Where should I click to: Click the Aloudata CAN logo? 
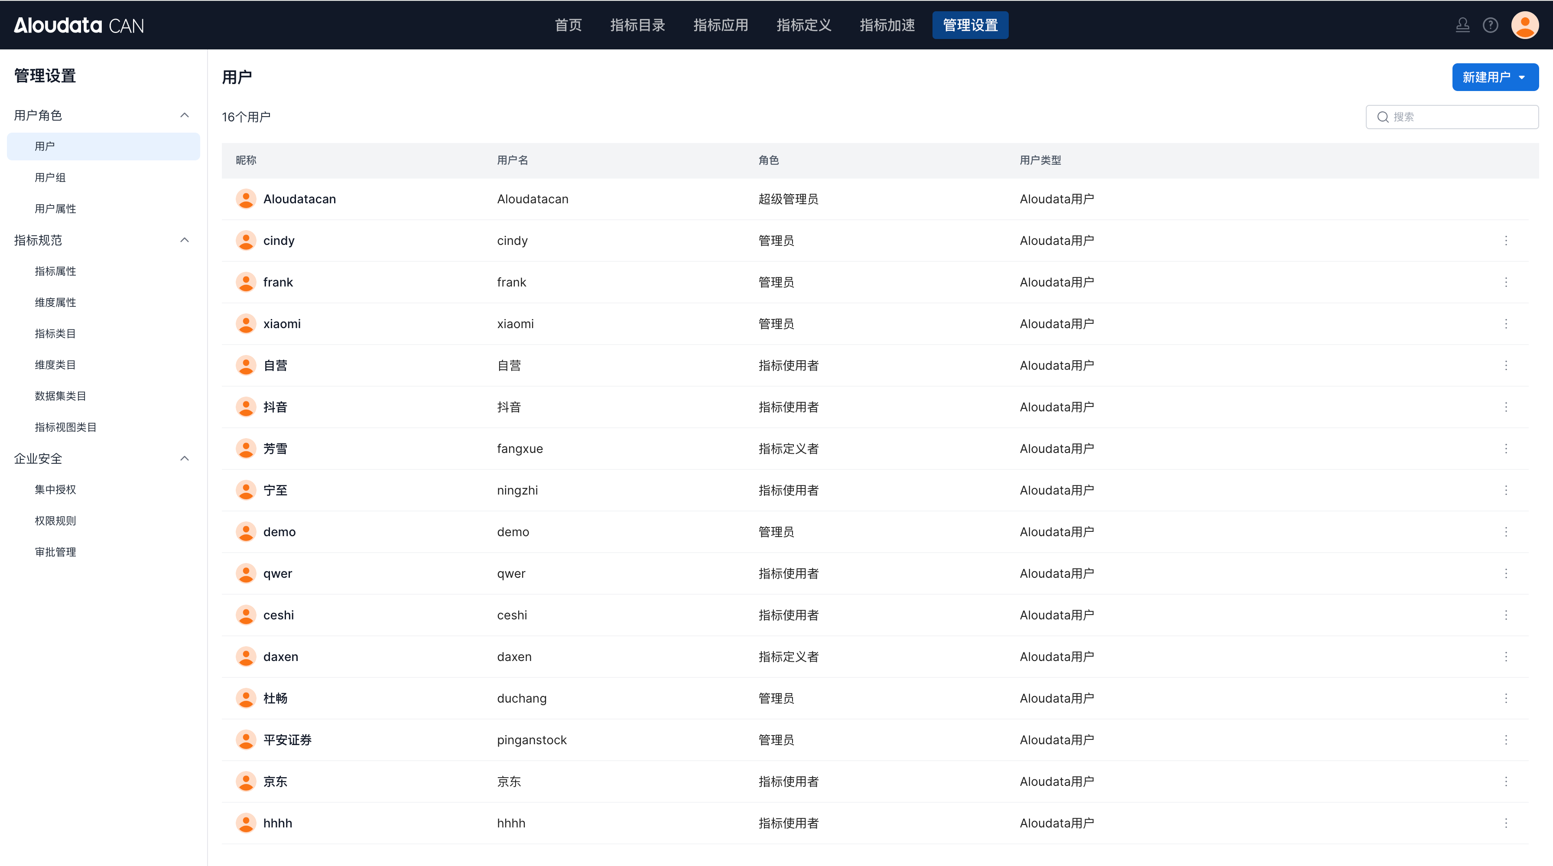(x=79, y=25)
